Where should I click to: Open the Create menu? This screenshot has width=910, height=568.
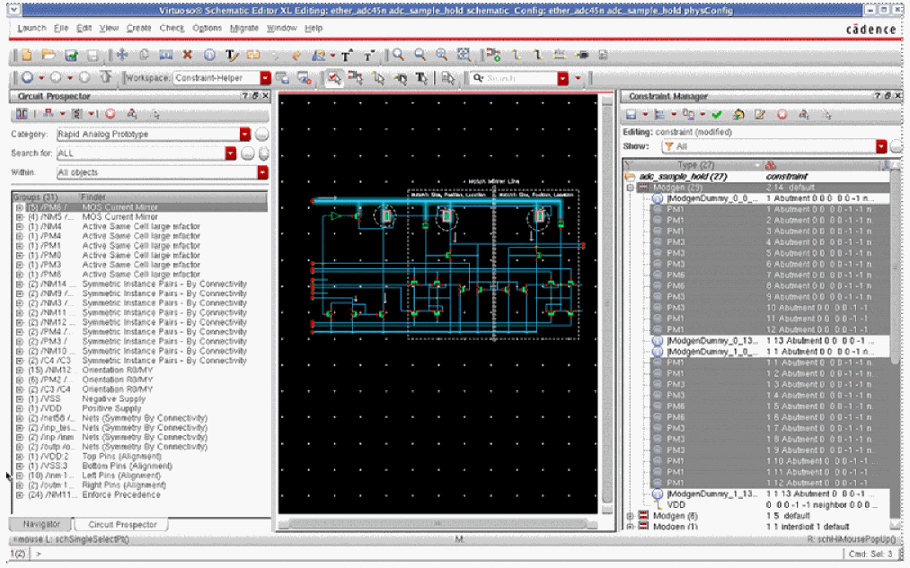point(138,28)
